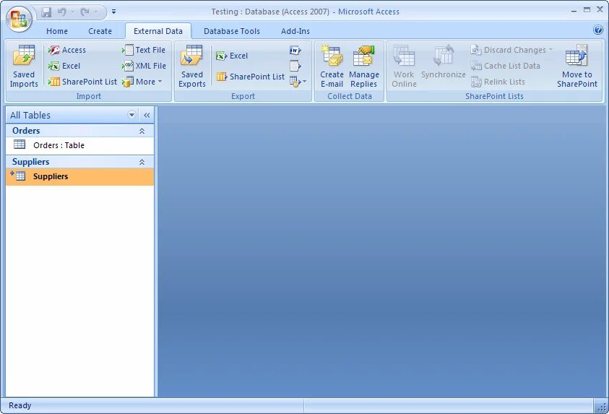Import a Text File
609x414 pixels.
[x=144, y=50]
